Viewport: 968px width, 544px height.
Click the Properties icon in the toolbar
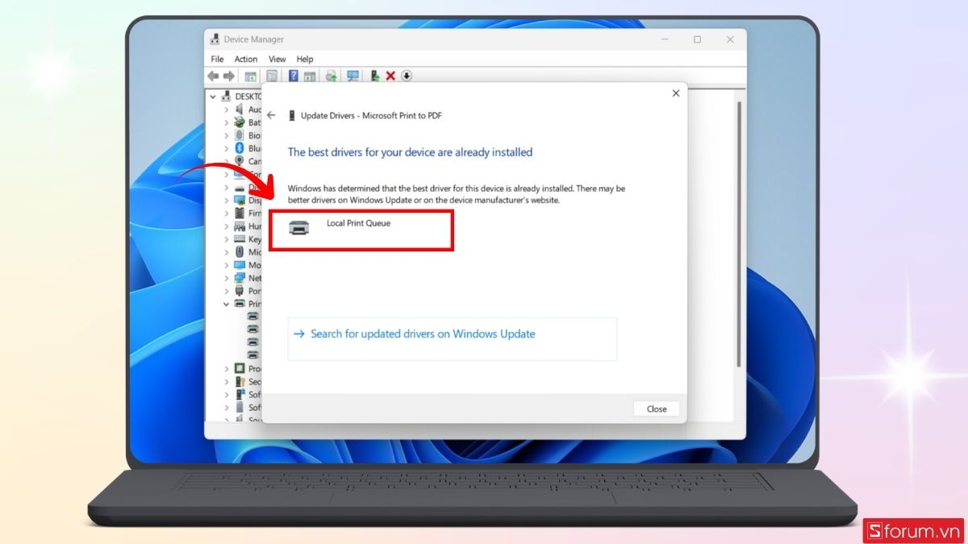[x=273, y=77]
